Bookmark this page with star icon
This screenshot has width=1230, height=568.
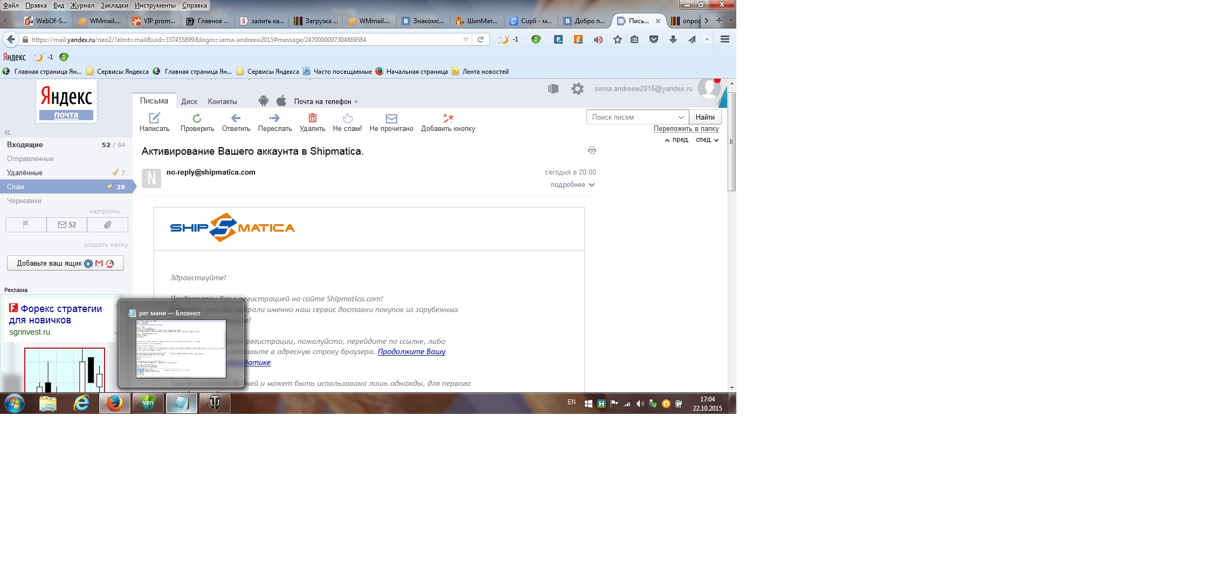pyautogui.click(x=618, y=39)
